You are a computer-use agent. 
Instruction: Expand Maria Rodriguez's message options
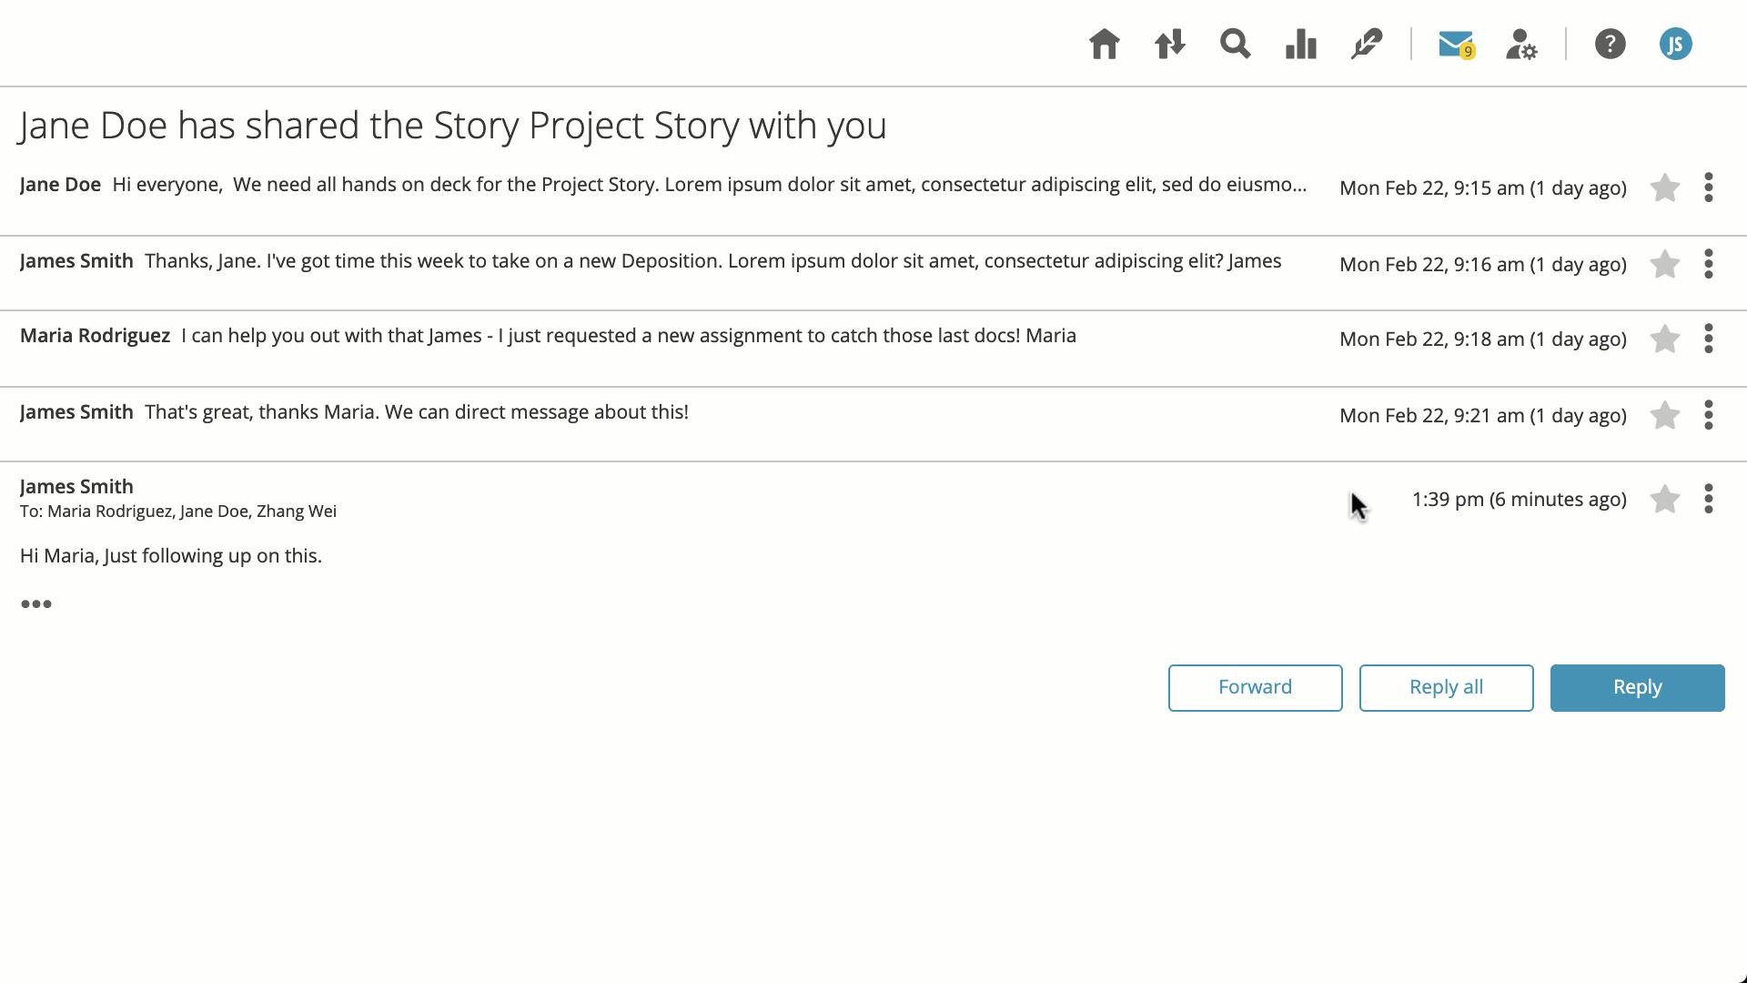(1709, 339)
